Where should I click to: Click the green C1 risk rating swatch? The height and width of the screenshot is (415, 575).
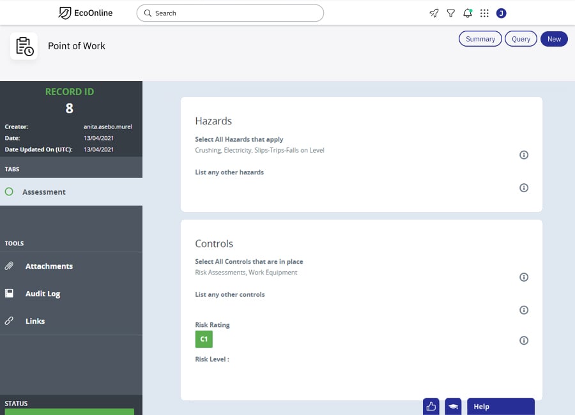204,339
